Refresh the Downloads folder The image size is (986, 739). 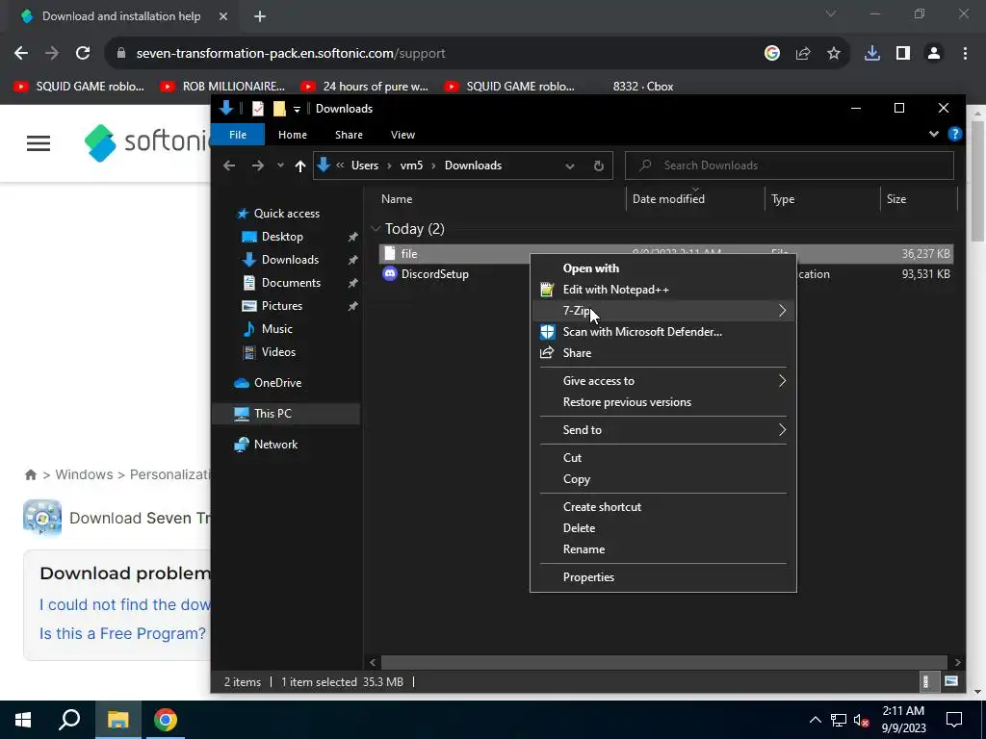pos(599,166)
